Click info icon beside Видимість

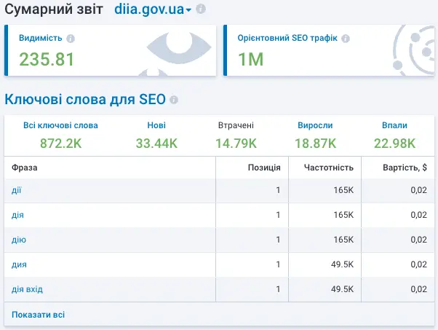pos(71,39)
